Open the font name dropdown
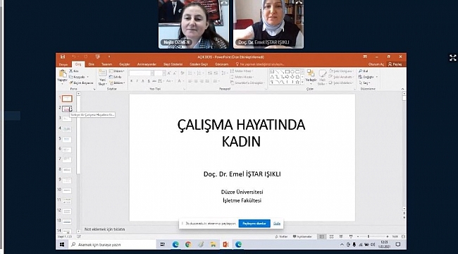458x254 pixels. tap(152, 73)
